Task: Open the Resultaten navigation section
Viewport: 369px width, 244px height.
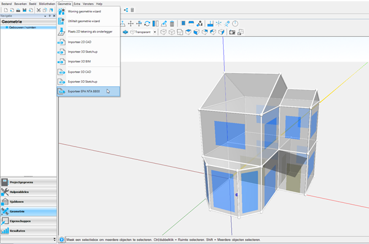Action: (x=28, y=231)
